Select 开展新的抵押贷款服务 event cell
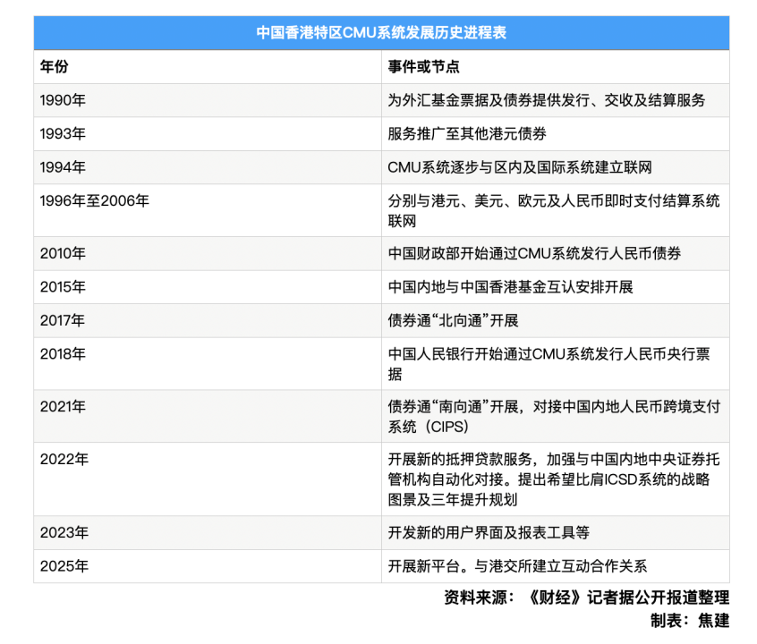Screen dimensions: 757x644 (x=554, y=479)
